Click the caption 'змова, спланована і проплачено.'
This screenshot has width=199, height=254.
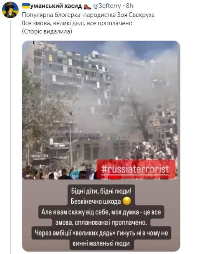pyautogui.click(x=101, y=223)
